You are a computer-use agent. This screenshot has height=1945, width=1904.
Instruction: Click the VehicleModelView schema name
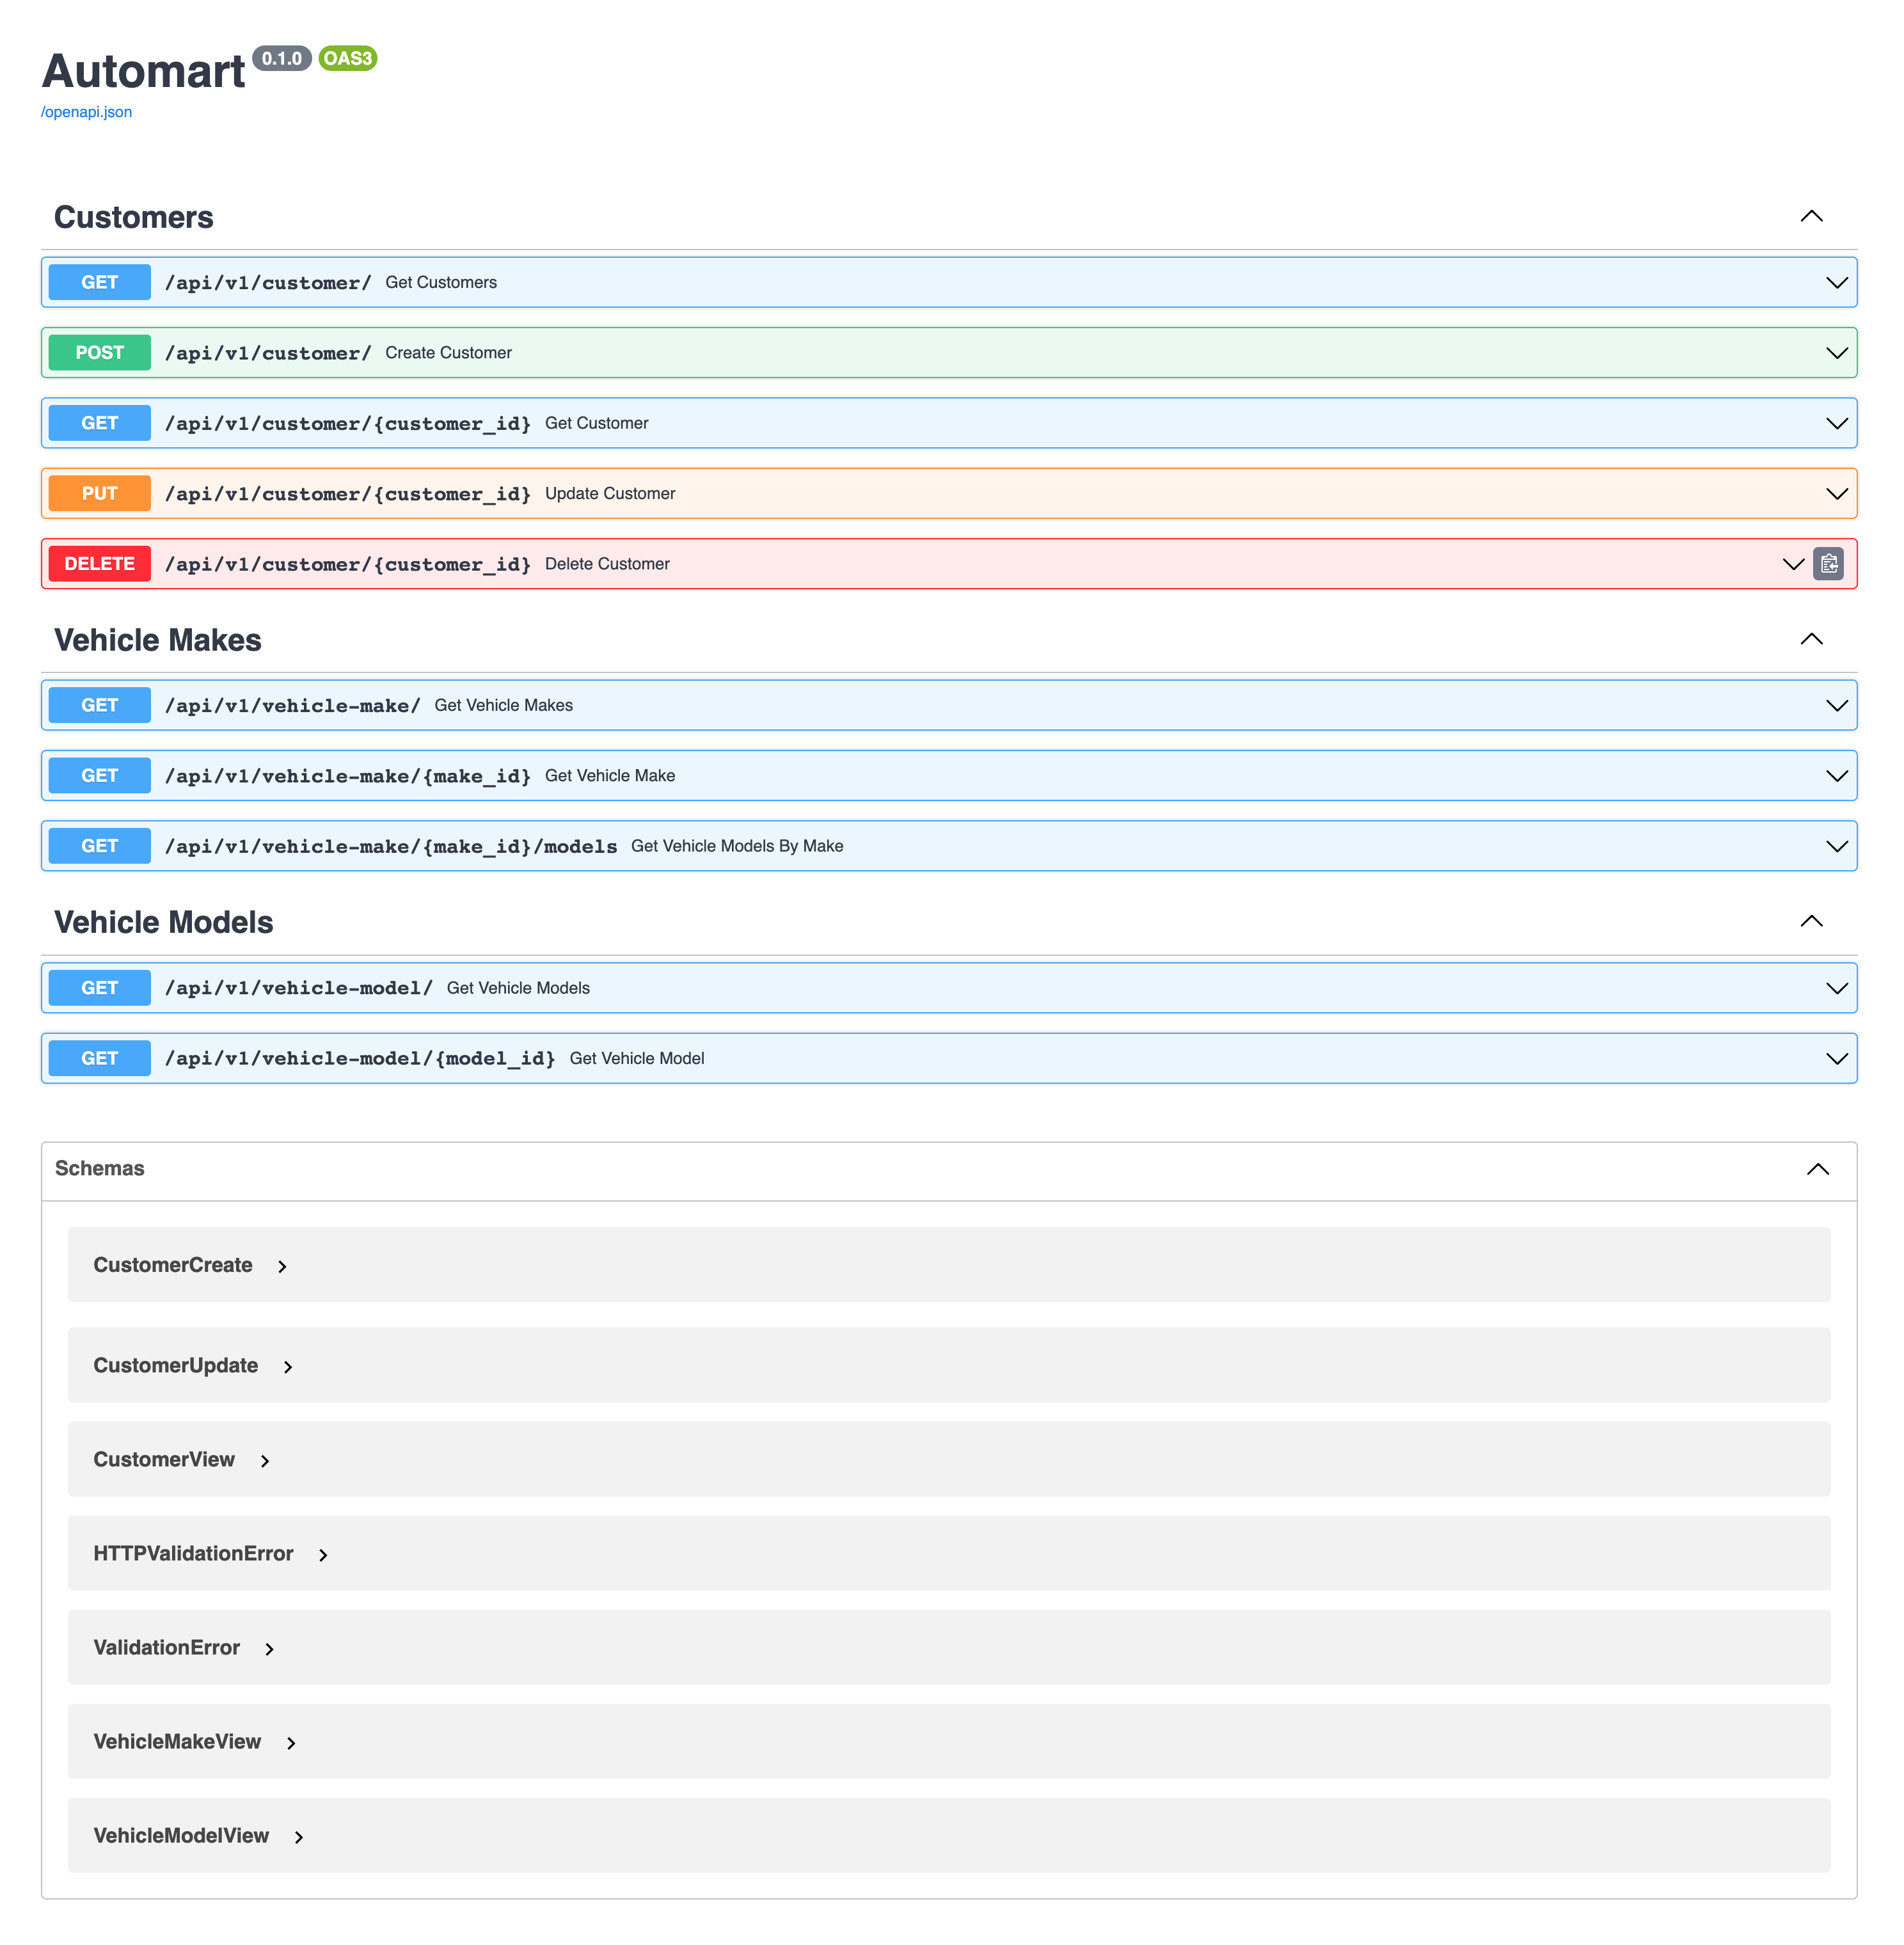pyautogui.click(x=181, y=1835)
